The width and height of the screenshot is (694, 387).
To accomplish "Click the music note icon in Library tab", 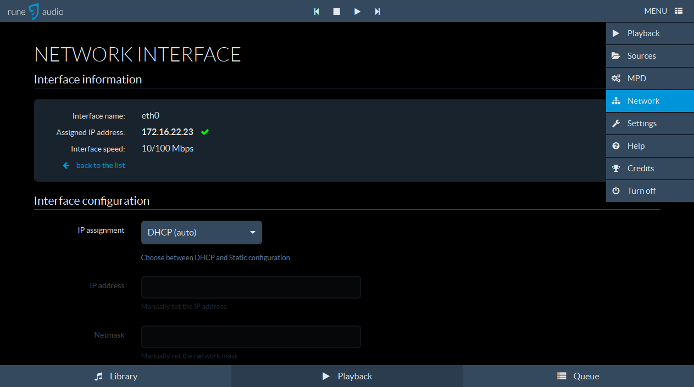I will (x=98, y=376).
